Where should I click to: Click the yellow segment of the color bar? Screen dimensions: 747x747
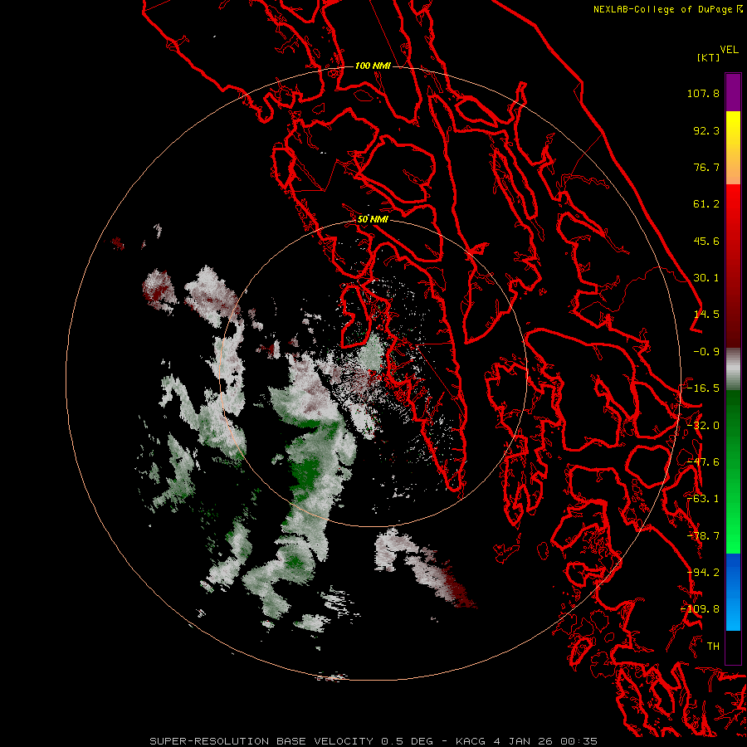pos(733,131)
